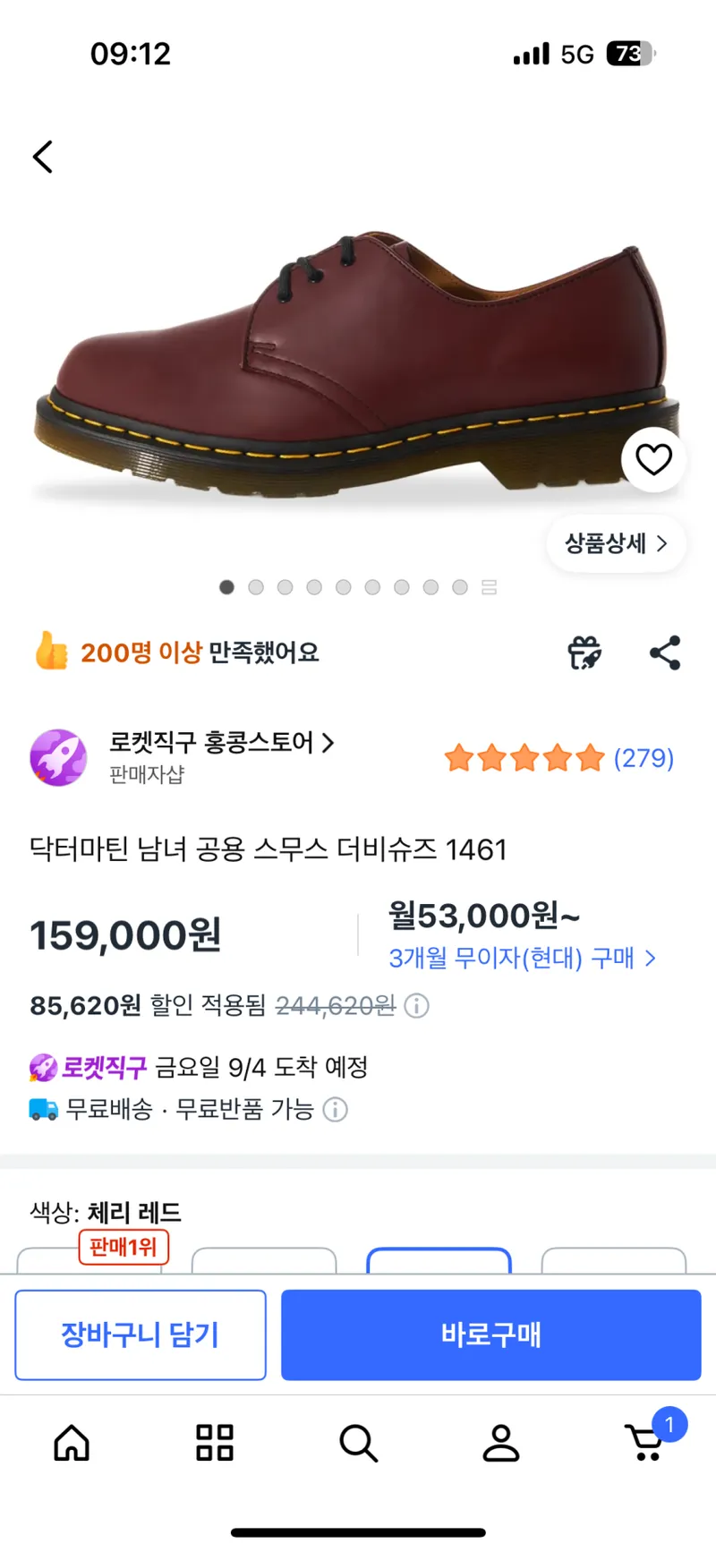Expand 3개월 무이자(현대) 구매 option
The width and height of the screenshot is (716, 1552).
523,959
